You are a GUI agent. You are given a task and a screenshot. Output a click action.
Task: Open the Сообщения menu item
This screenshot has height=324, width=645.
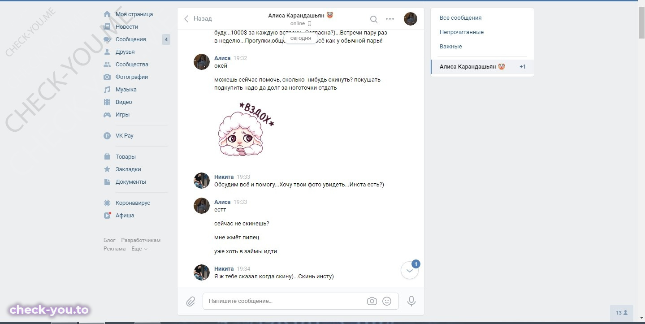[x=131, y=39]
